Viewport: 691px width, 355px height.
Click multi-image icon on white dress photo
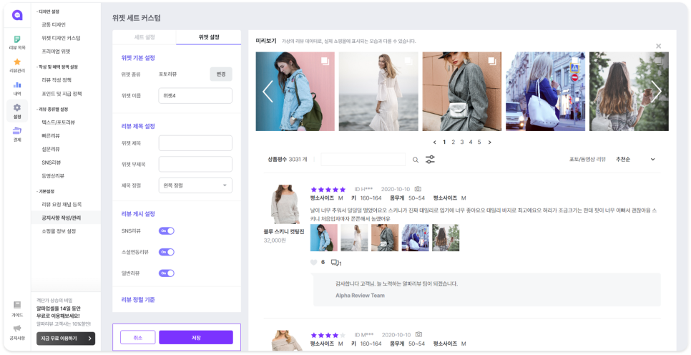[408, 61]
